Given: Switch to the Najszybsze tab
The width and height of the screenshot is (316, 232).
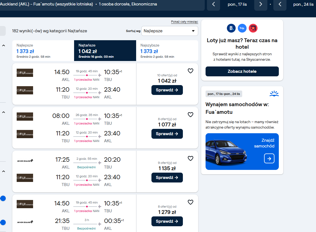Looking at the screenshot, I should pos(167,51).
